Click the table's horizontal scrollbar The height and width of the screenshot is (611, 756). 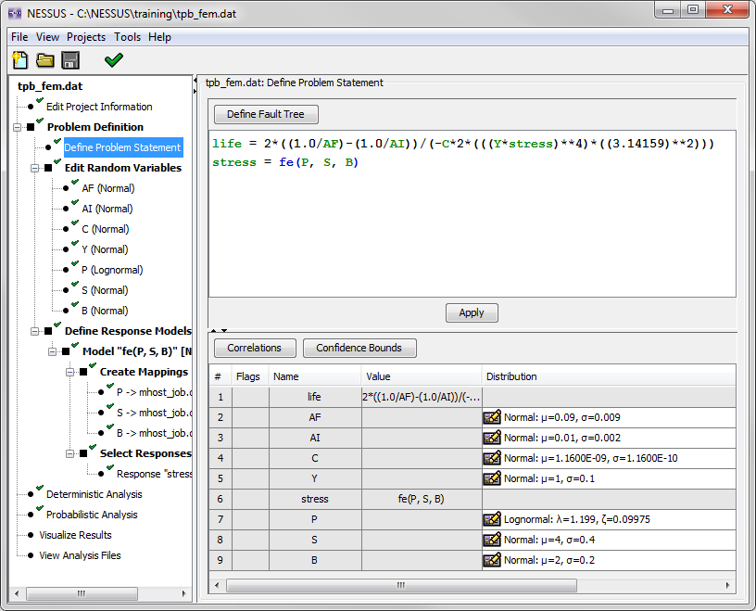(400, 585)
